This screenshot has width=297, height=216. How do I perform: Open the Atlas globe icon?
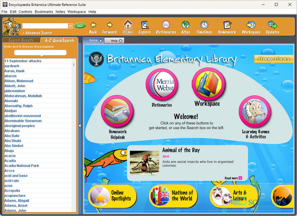click(x=185, y=25)
